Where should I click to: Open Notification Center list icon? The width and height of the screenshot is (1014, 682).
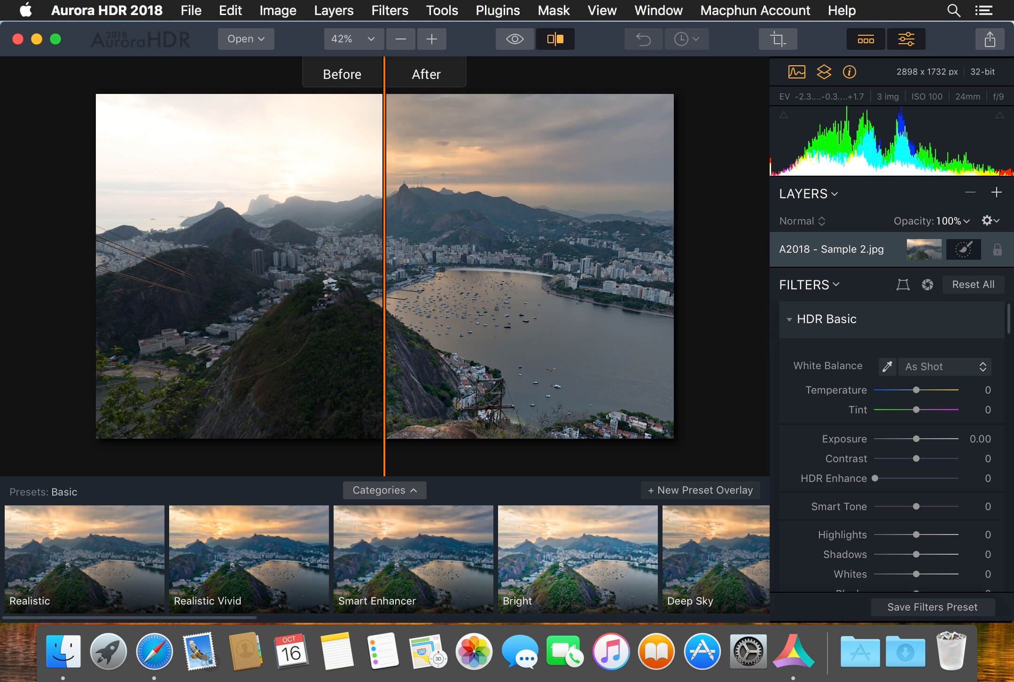(x=983, y=10)
